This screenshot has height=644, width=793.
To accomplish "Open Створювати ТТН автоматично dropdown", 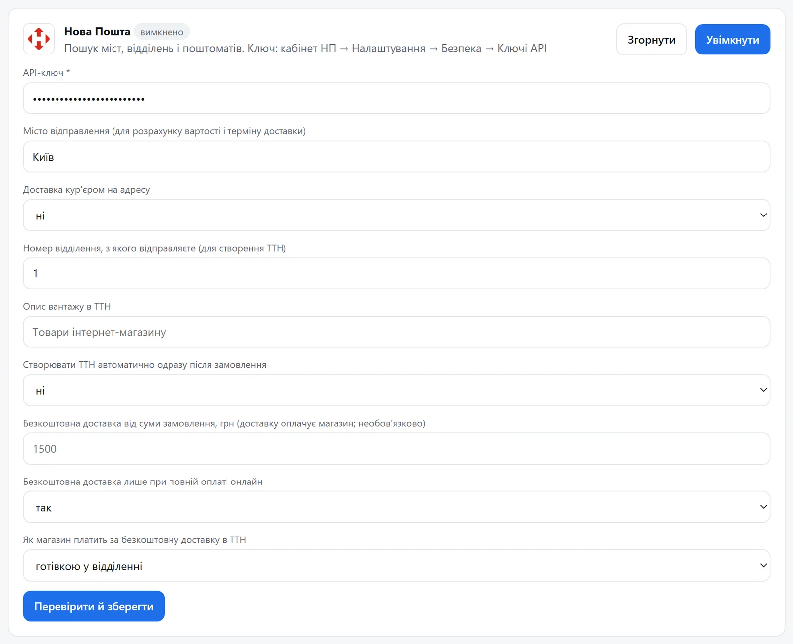I will point(396,390).
